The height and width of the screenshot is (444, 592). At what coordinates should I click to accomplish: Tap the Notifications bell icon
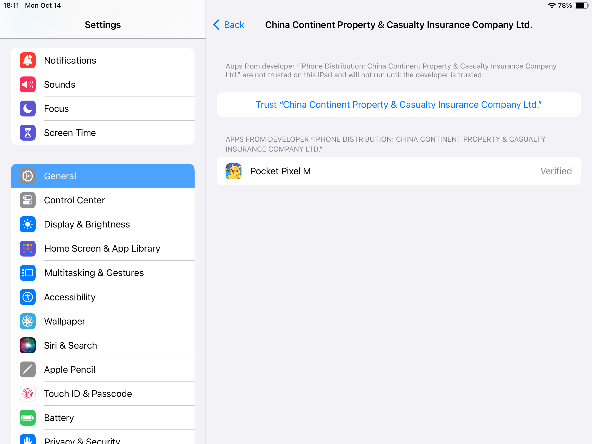[x=28, y=60]
